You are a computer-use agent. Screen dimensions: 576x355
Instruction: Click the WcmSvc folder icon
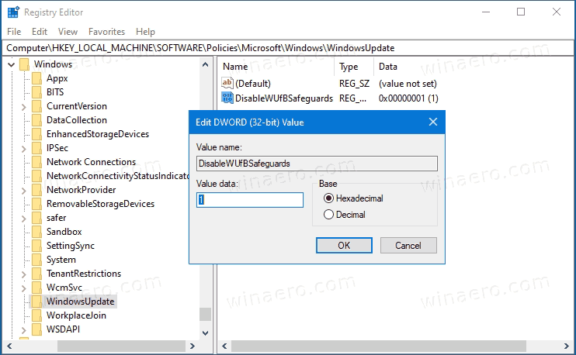pos(36,287)
